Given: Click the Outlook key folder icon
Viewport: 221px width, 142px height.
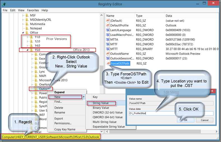Looking at the screenshot, I should click(x=36, y=89).
